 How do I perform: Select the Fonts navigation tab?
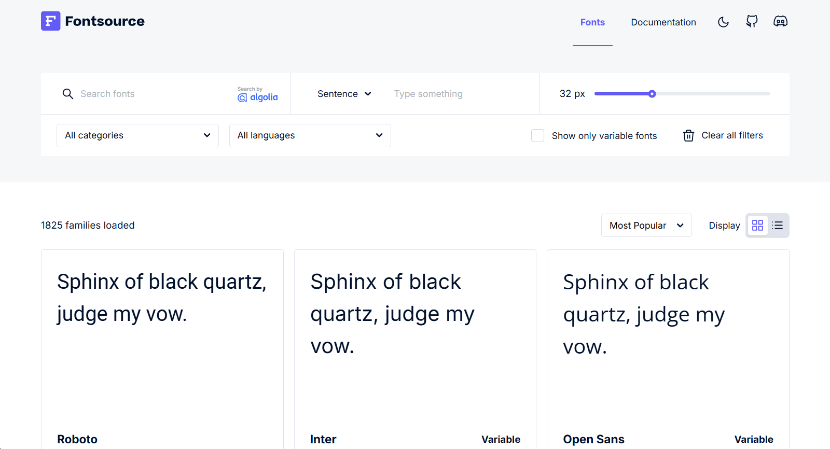[x=592, y=22]
